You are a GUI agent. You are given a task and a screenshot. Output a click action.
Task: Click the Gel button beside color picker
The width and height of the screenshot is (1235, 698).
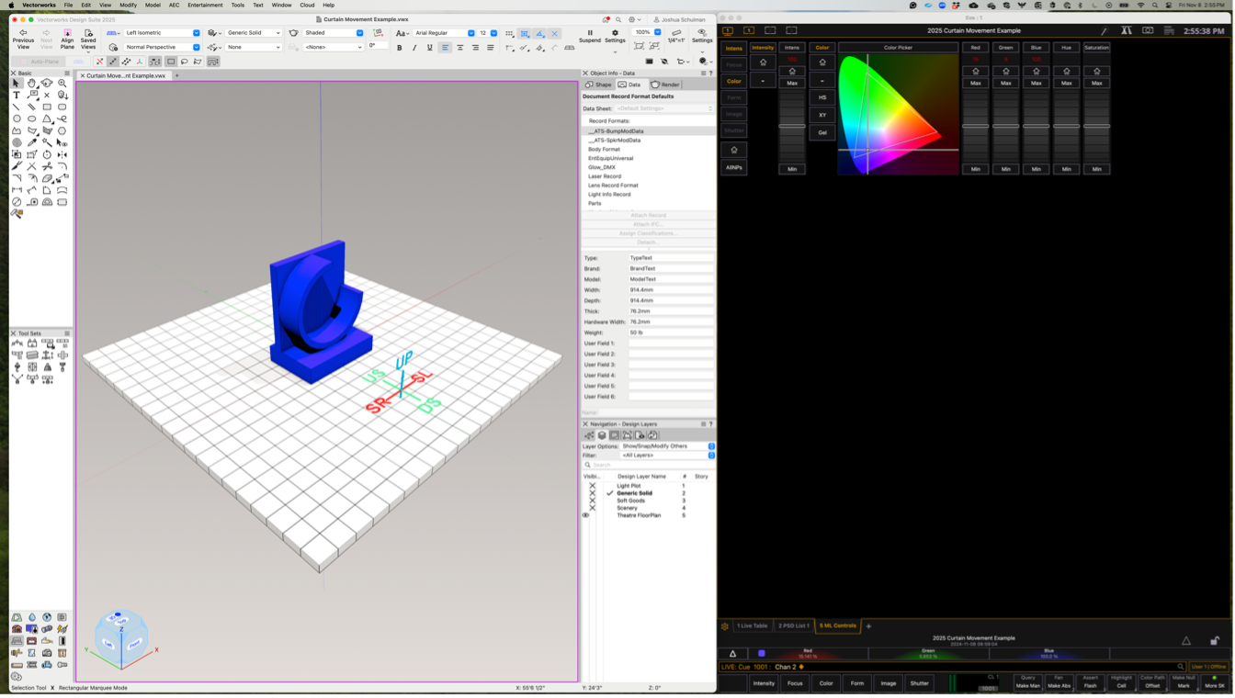point(822,132)
